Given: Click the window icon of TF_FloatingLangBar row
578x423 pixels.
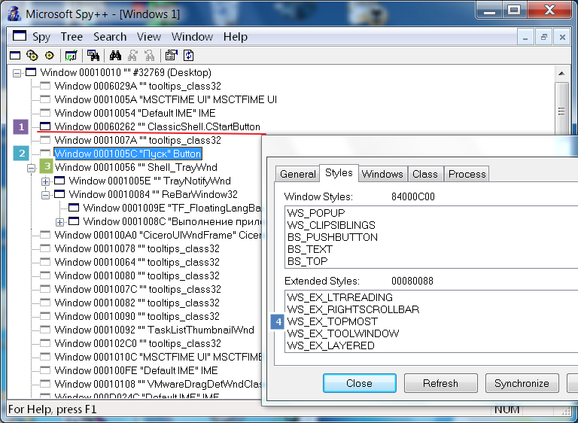Looking at the screenshot, I should point(74,208).
